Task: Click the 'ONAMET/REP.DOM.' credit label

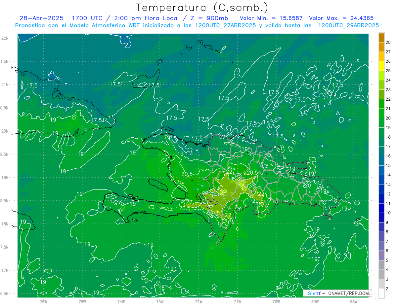Action: coord(349,293)
